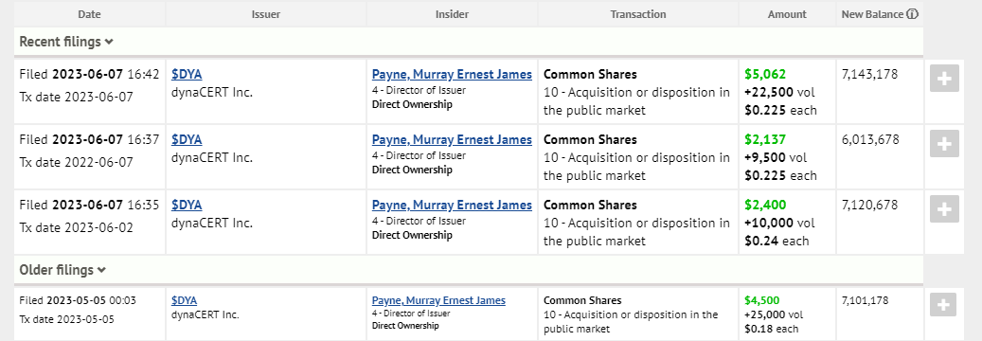Click the Date column header

(90, 14)
